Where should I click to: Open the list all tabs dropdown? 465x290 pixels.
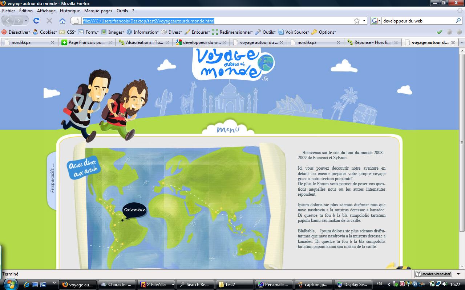pyautogui.click(x=462, y=42)
